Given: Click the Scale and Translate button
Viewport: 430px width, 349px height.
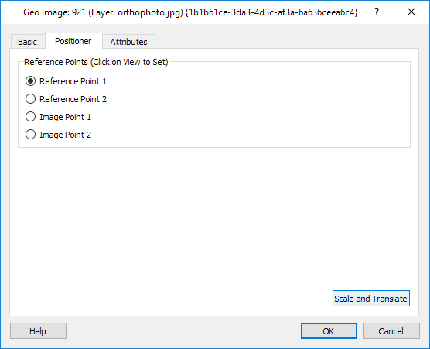Looking at the screenshot, I should tap(371, 299).
